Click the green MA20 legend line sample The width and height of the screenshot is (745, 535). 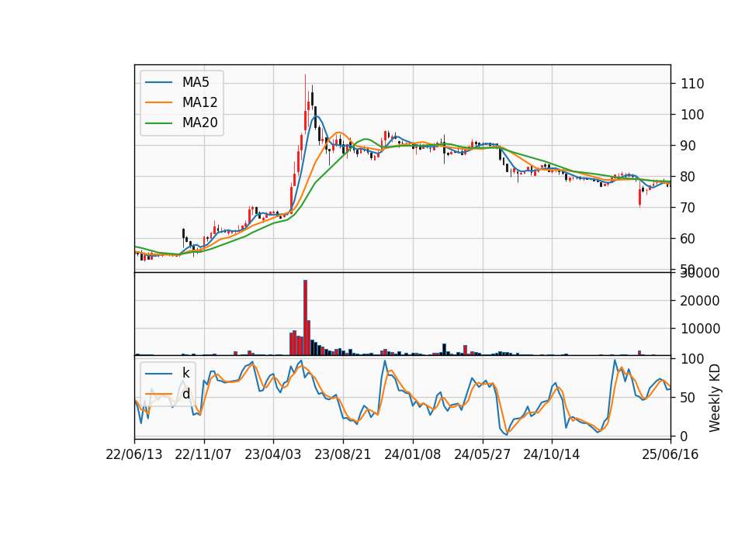click(x=158, y=123)
